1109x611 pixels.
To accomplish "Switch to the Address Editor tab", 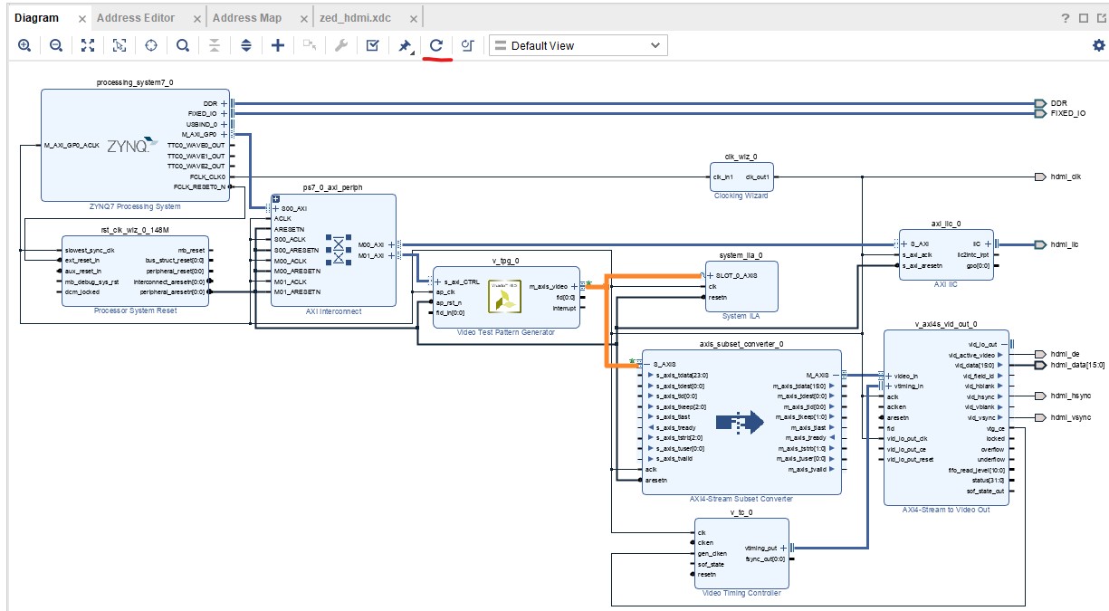I will [x=136, y=18].
